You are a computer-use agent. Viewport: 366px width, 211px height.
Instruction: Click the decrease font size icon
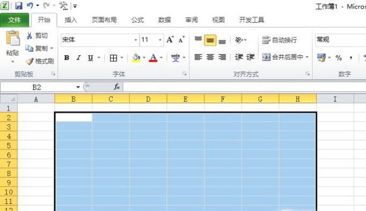[x=181, y=40]
